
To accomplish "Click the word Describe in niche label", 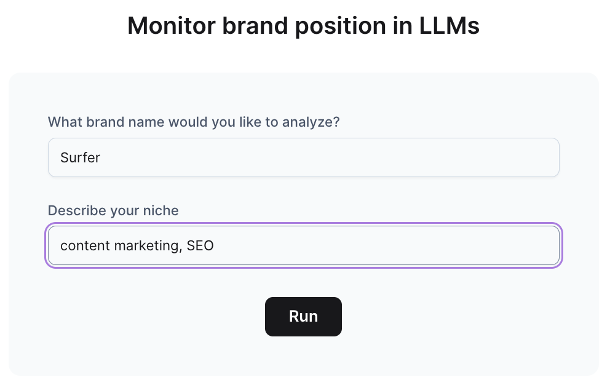I will click(77, 210).
